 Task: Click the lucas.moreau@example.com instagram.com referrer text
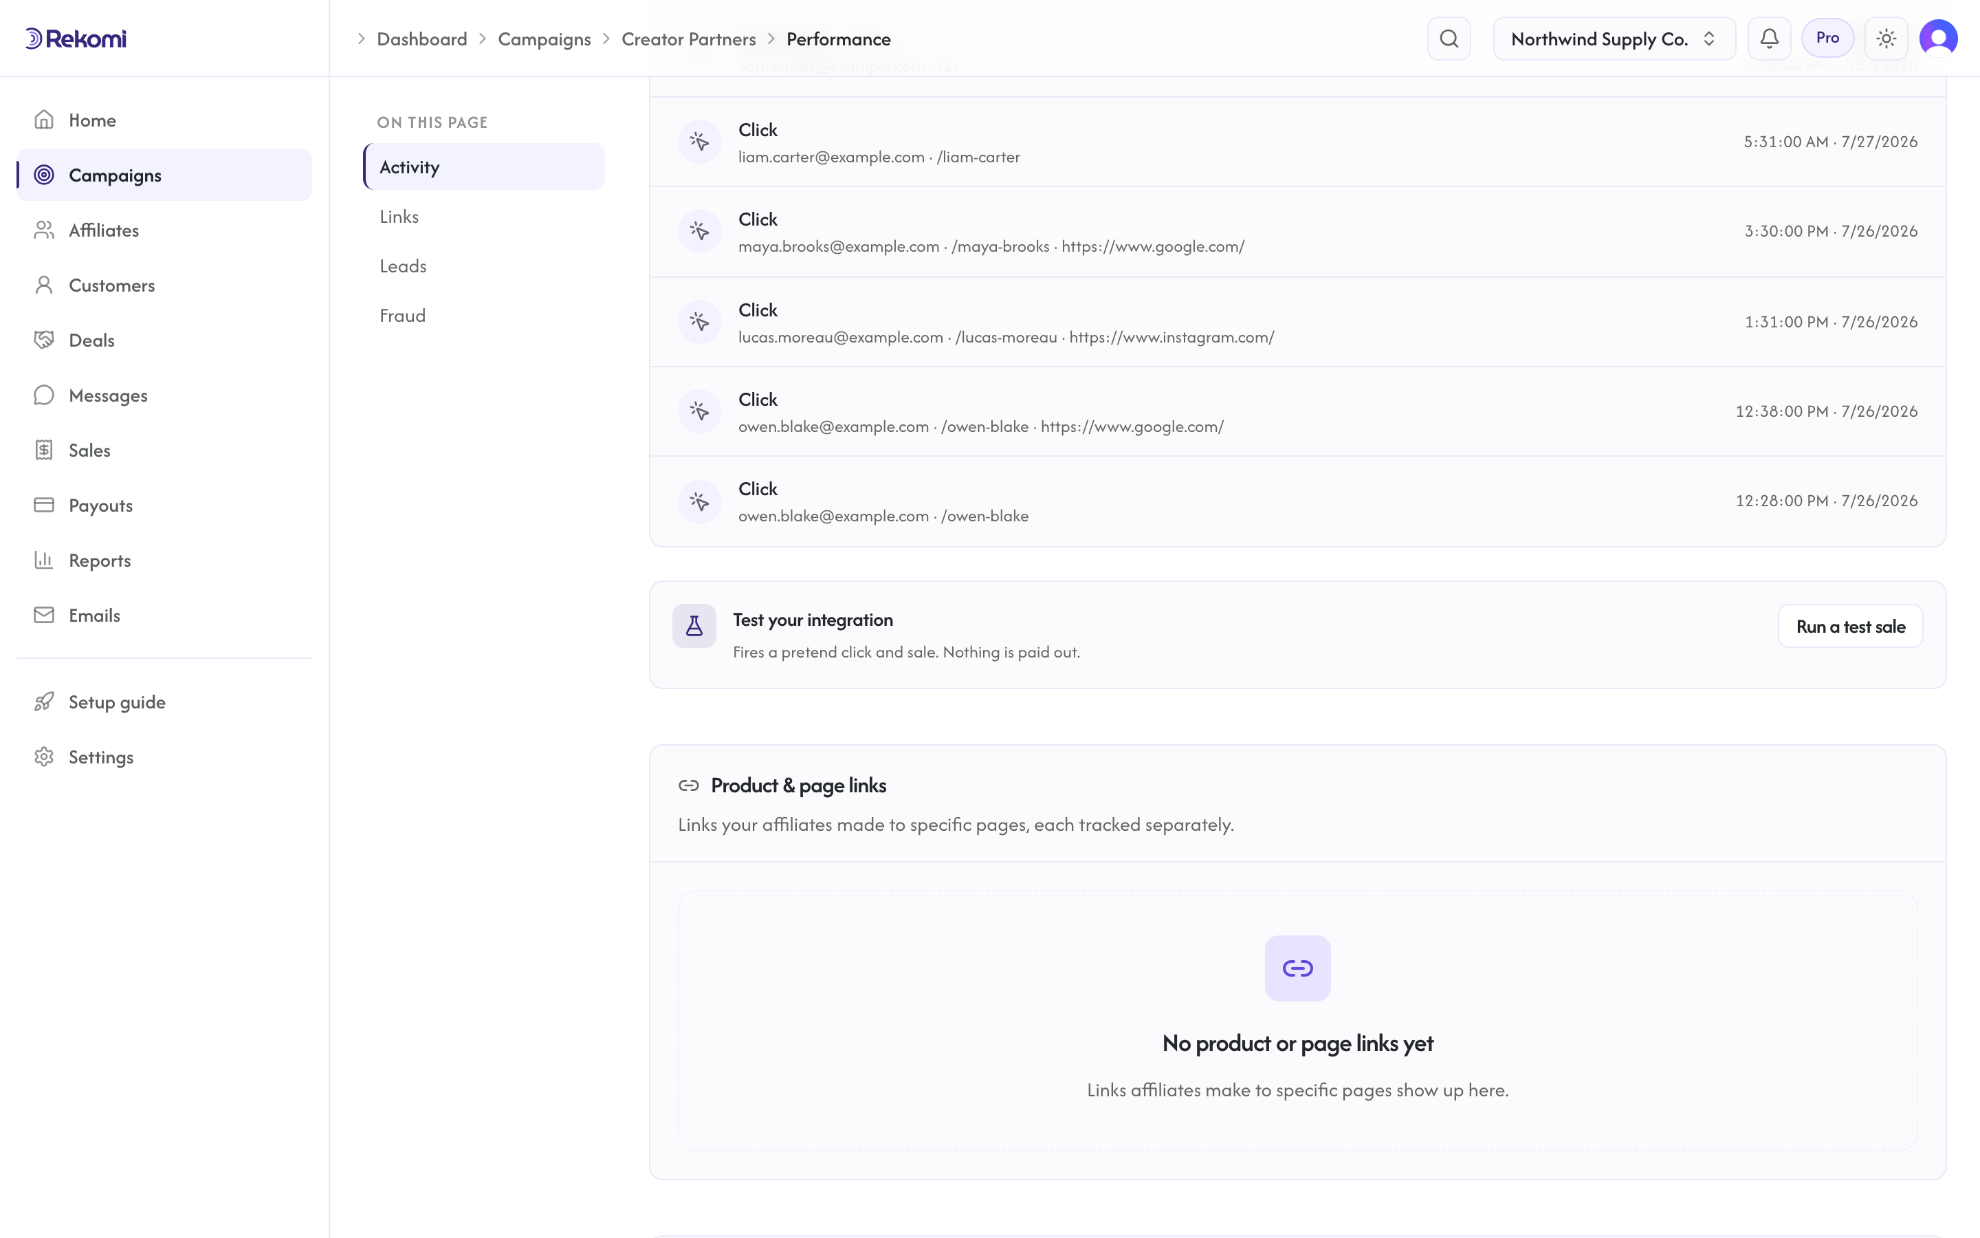(1006, 336)
